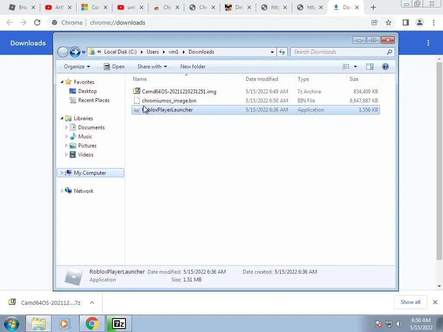Click Users in address breadcrumb

point(153,52)
